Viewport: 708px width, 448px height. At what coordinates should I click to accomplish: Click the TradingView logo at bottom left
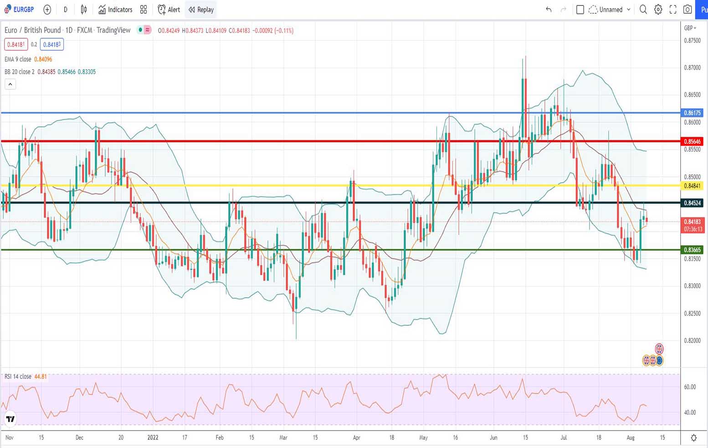click(x=10, y=419)
